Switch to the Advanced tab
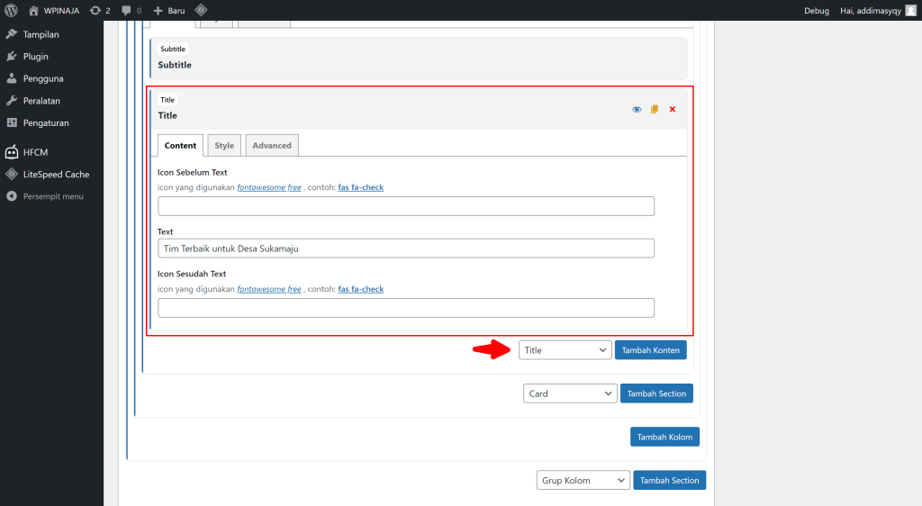Viewport: 922px width, 506px height. coord(272,145)
